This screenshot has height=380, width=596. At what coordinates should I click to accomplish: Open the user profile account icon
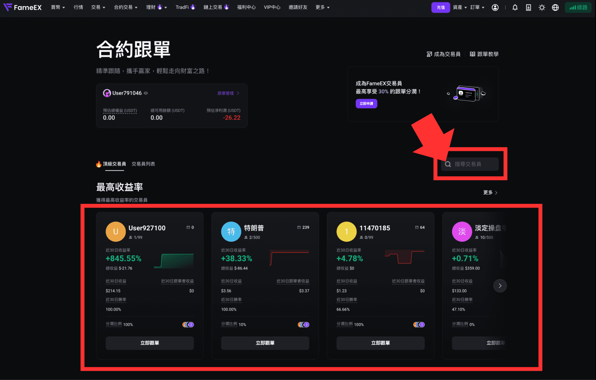click(x=495, y=8)
